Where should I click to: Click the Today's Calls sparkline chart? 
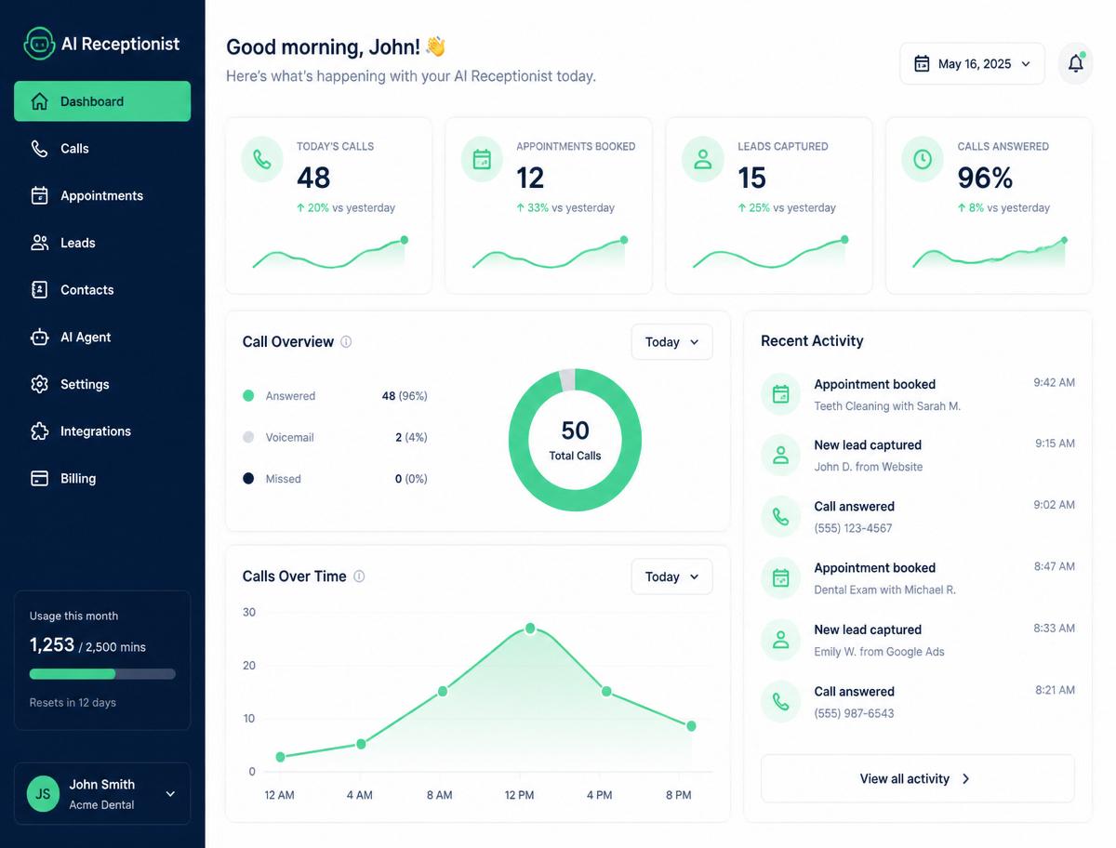click(329, 254)
